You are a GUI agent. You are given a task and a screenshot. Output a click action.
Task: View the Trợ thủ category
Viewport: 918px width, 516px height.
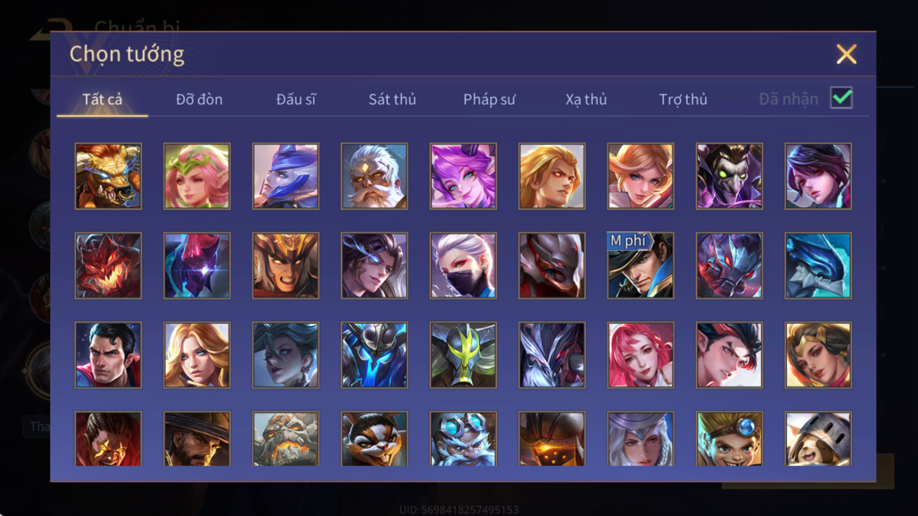tap(683, 99)
